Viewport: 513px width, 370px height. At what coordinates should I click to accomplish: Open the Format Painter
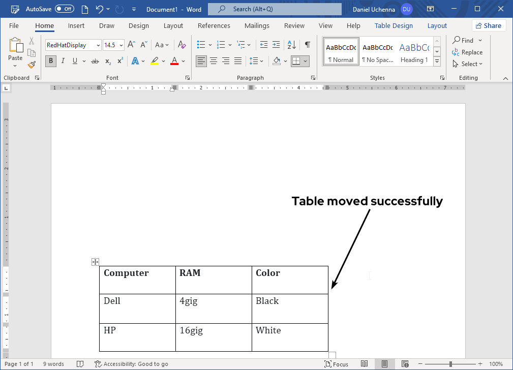click(x=31, y=65)
